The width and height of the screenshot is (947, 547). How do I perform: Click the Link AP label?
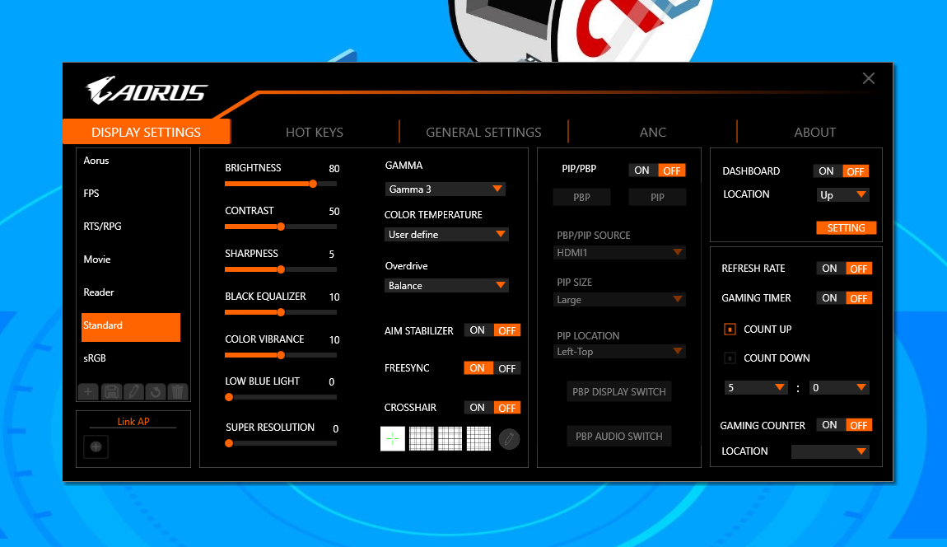[133, 422]
